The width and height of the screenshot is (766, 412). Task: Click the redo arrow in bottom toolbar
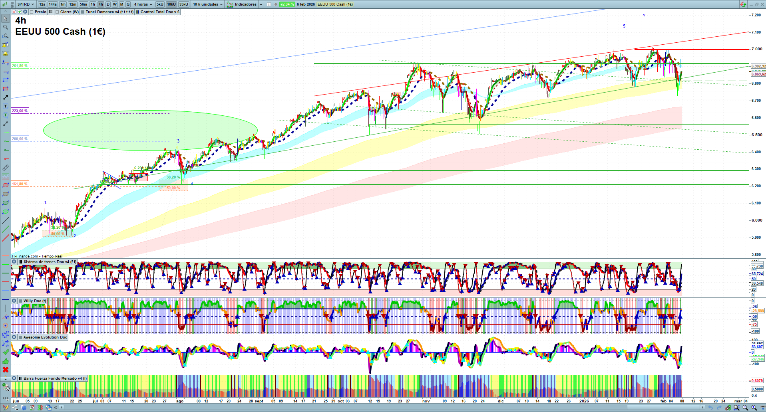tap(719, 408)
